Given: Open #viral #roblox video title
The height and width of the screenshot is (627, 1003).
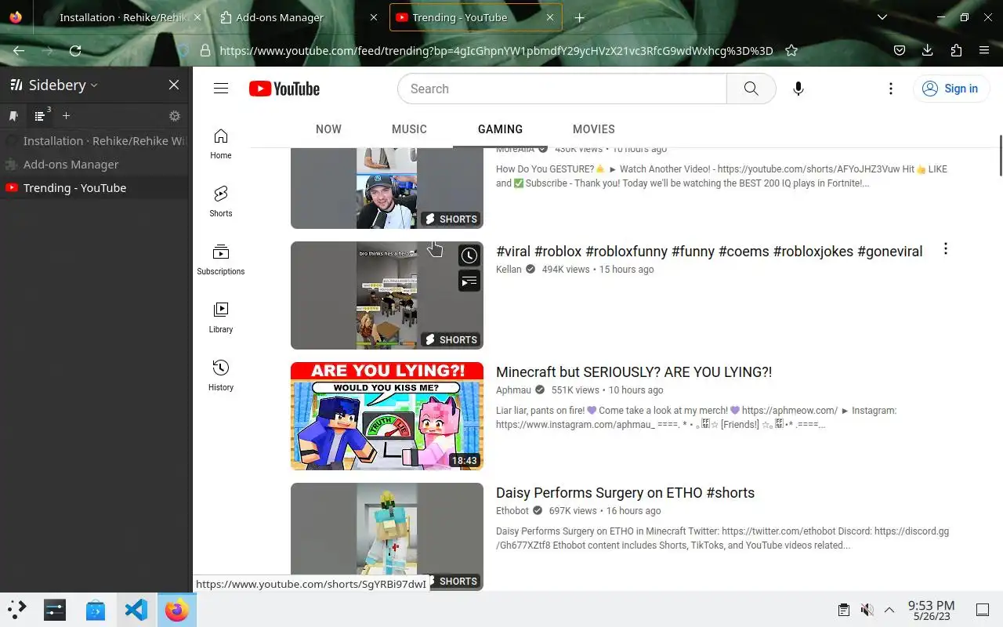Looking at the screenshot, I should (x=709, y=252).
